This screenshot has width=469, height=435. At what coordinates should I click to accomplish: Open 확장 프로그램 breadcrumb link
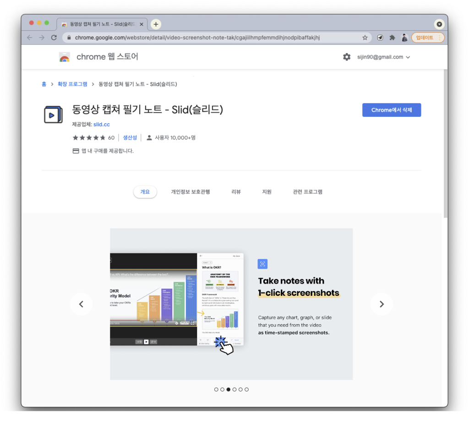(72, 84)
